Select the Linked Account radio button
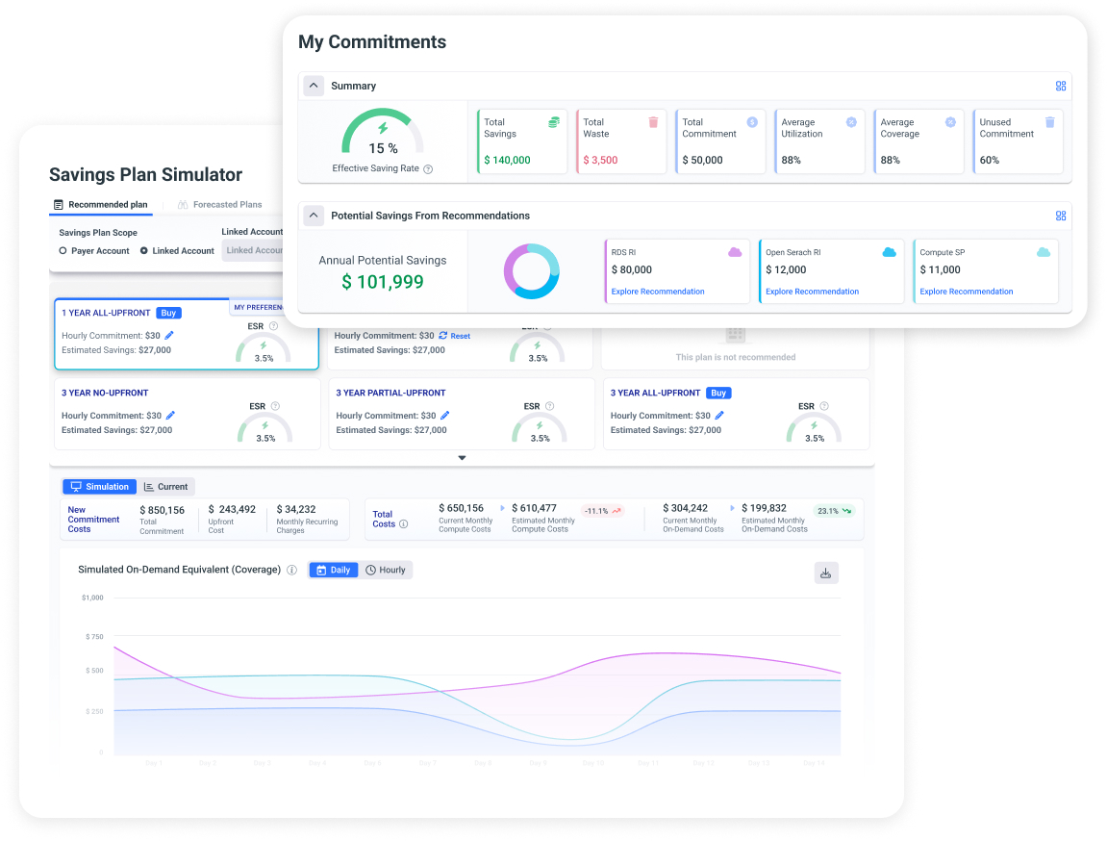Viewport: 1107px width, 841px height. click(144, 250)
